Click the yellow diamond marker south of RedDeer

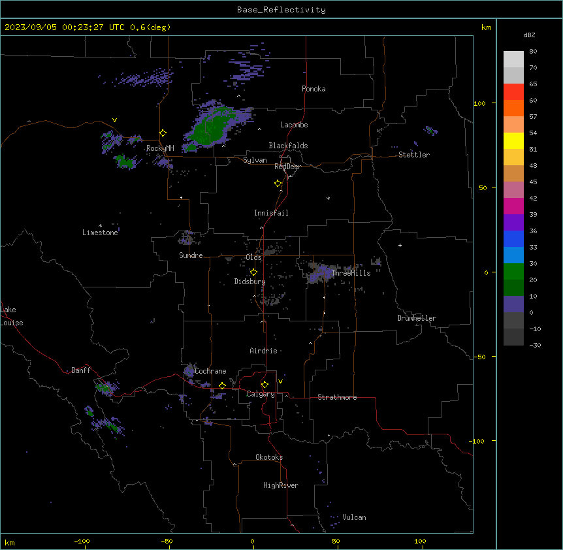[x=278, y=184]
